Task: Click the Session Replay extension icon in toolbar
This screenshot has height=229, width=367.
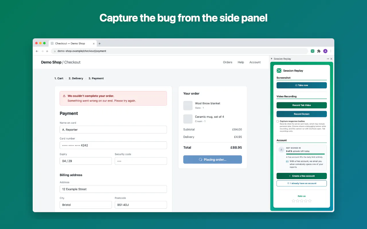Action: (x=313, y=51)
